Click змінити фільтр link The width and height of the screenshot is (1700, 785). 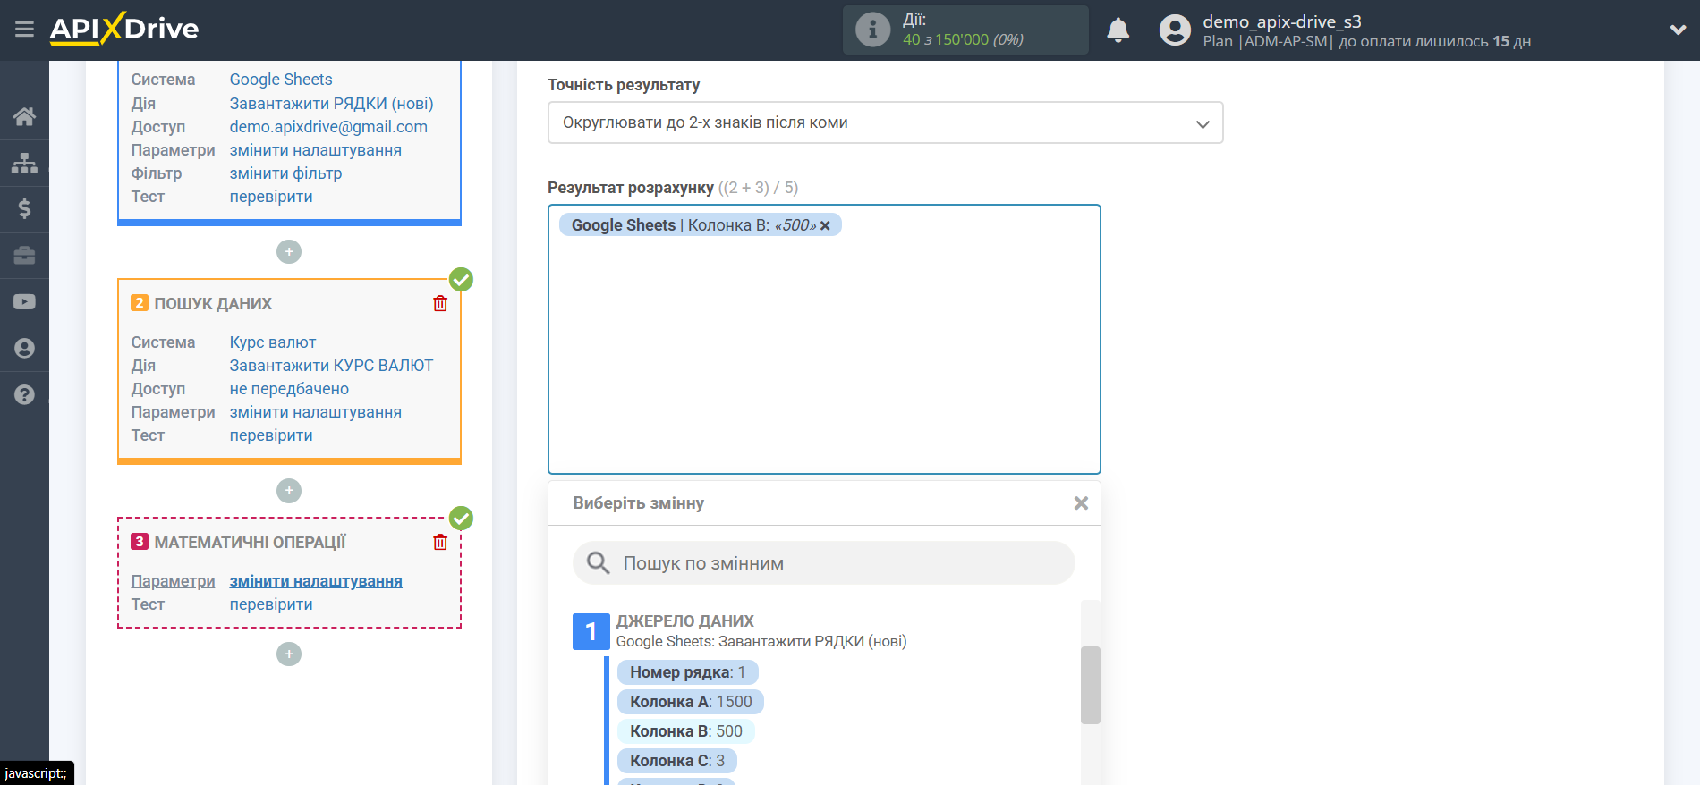click(285, 173)
